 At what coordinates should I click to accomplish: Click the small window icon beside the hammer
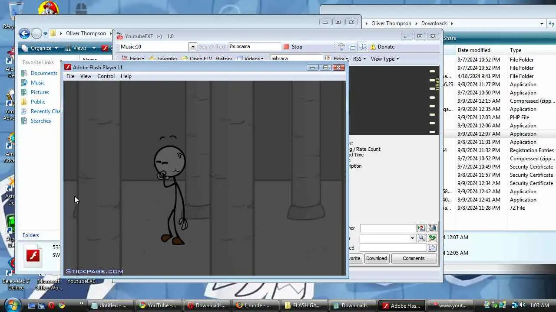tap(352, 47)
